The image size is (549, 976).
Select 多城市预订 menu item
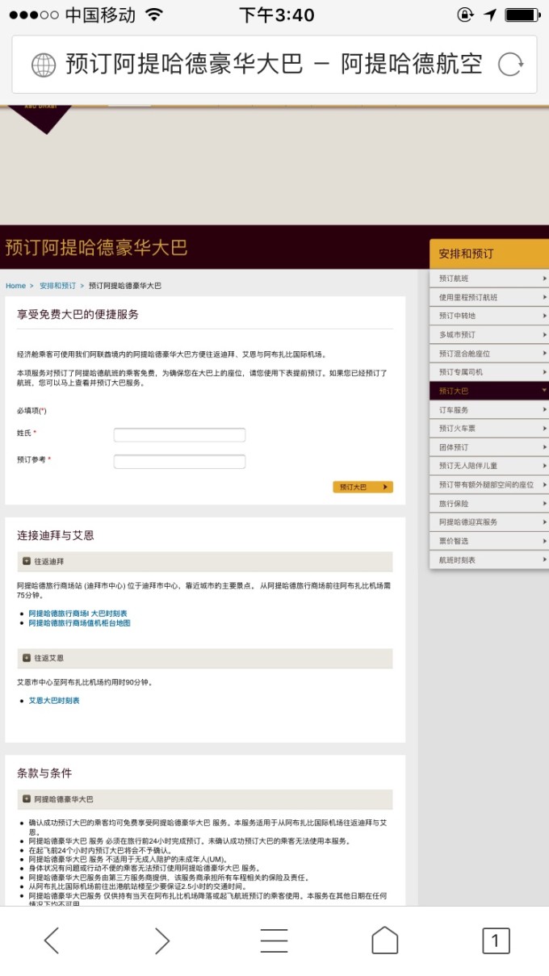[x=489, y=334]
